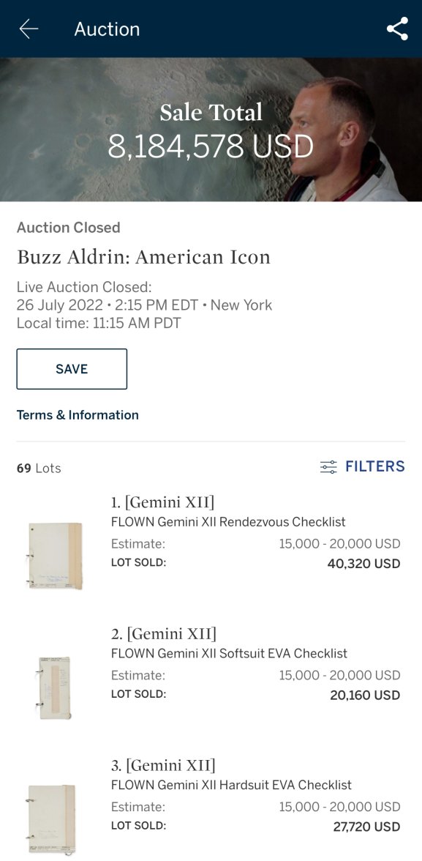Click the FILTERS label

point(376,466)
